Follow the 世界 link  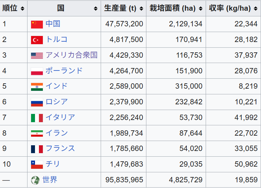(x=50, y=180)
